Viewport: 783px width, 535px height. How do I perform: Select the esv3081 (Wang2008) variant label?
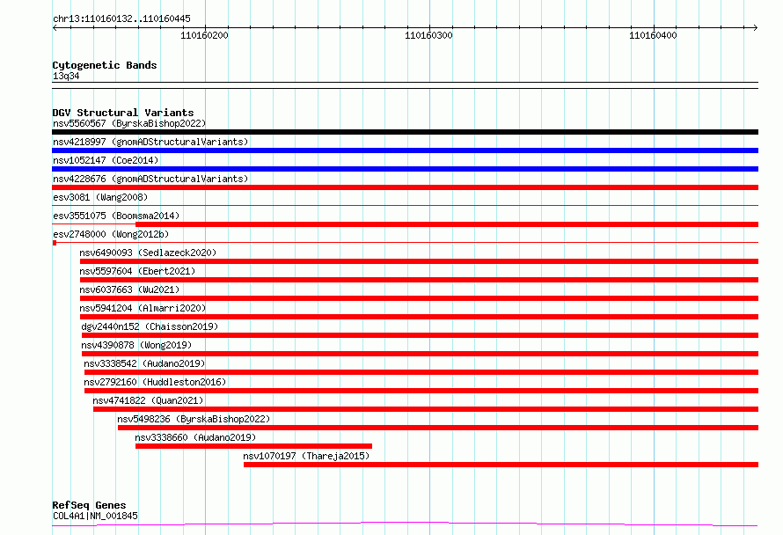(x=100, y=197)
